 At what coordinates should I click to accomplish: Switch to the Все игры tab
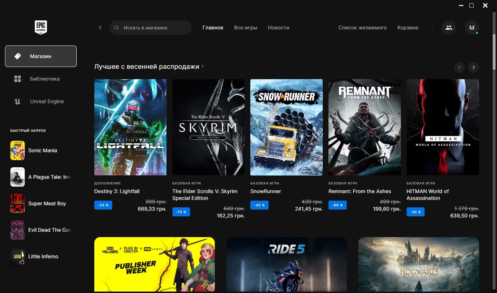tap(246, 28)
